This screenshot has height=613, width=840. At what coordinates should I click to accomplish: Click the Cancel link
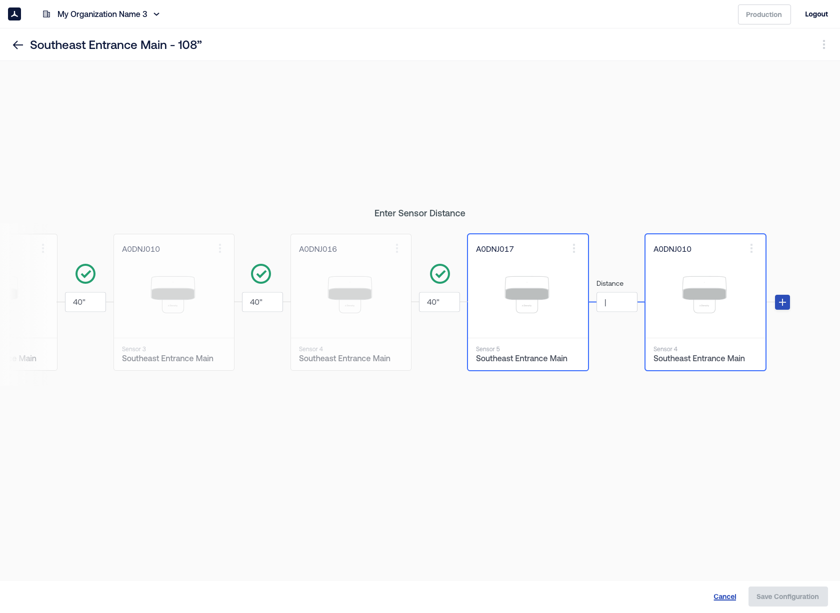[724, 597]
